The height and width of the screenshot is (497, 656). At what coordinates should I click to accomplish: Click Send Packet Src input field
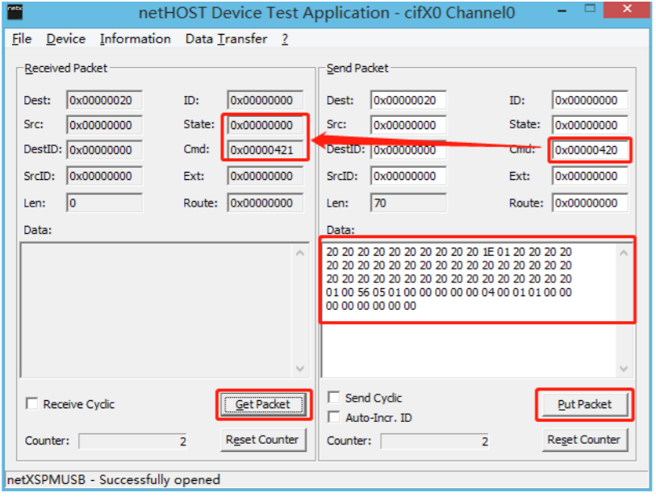408,125
